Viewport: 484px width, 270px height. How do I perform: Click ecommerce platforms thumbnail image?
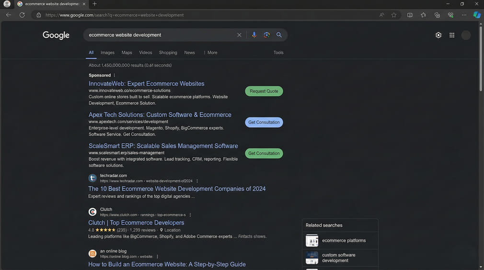pyautogui.click(x=312, y=240)
